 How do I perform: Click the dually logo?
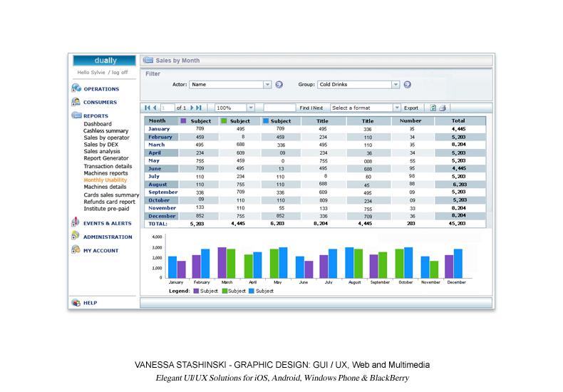pos(105,61)
